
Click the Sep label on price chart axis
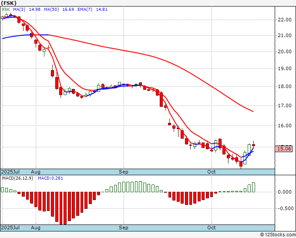pyautogui.click(x=124, y=172)
